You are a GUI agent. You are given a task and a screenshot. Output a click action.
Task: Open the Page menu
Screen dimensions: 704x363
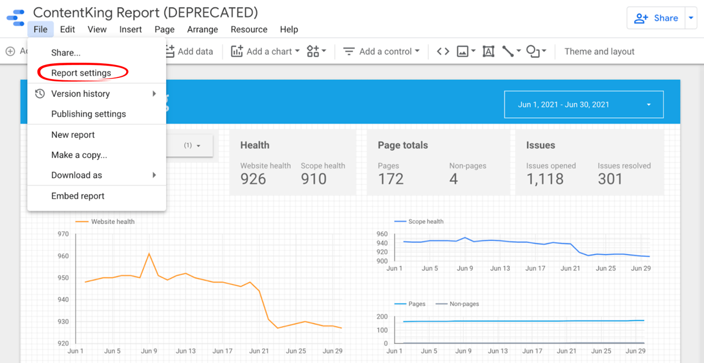[165, 29]
